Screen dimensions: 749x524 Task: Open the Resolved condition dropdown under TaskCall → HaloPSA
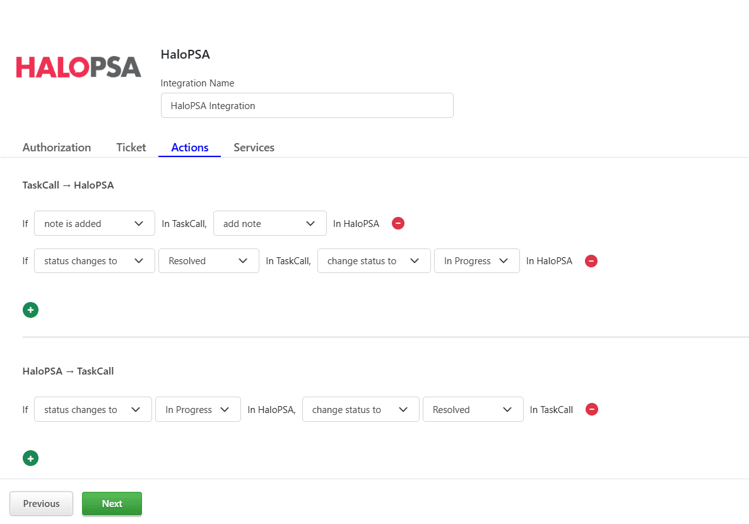coord(209,261)
